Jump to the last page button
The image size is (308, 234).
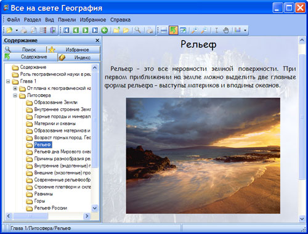(x=95, y=31)
